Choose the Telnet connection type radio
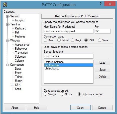This screenshot has height=114, width=117. tap(59, 40)
